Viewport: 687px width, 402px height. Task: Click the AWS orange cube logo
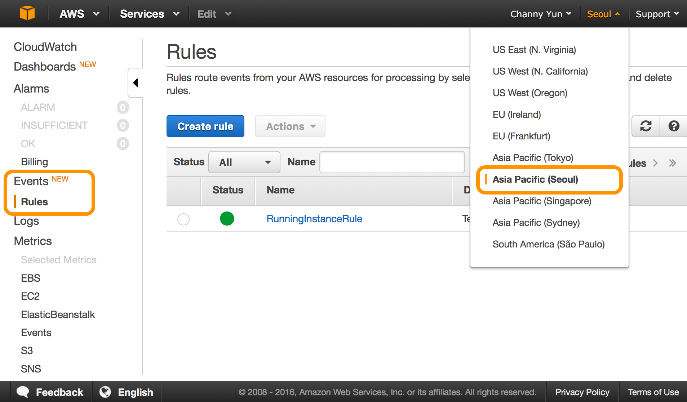(27, 14)
